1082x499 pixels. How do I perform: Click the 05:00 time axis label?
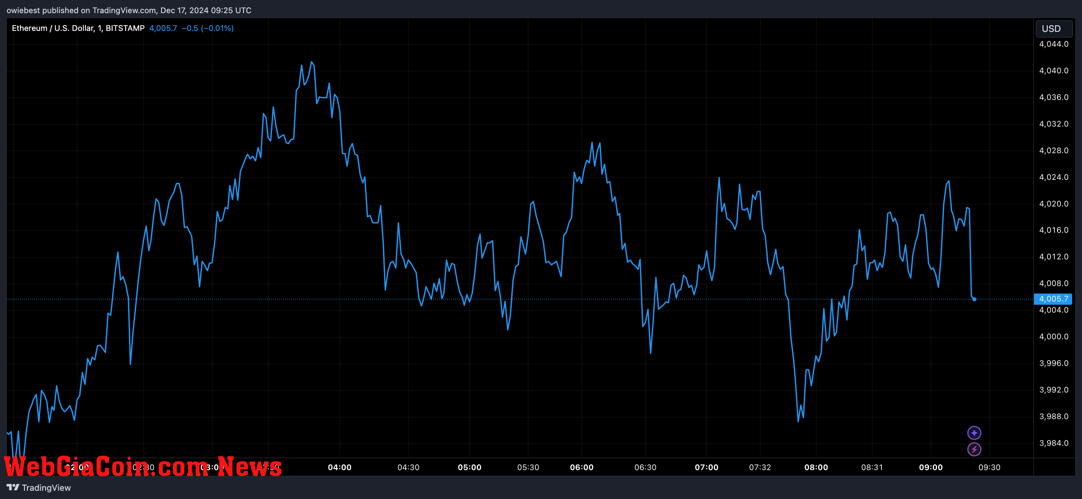pos(470,467)
